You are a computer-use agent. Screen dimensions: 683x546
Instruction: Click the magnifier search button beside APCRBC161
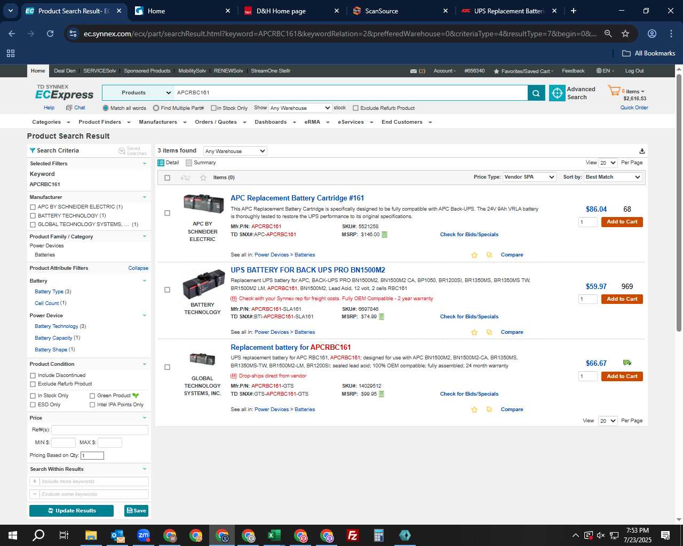[536, 93]
